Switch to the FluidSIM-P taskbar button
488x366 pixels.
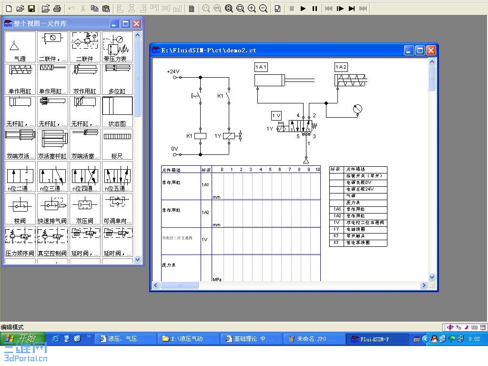click(377, 339)
